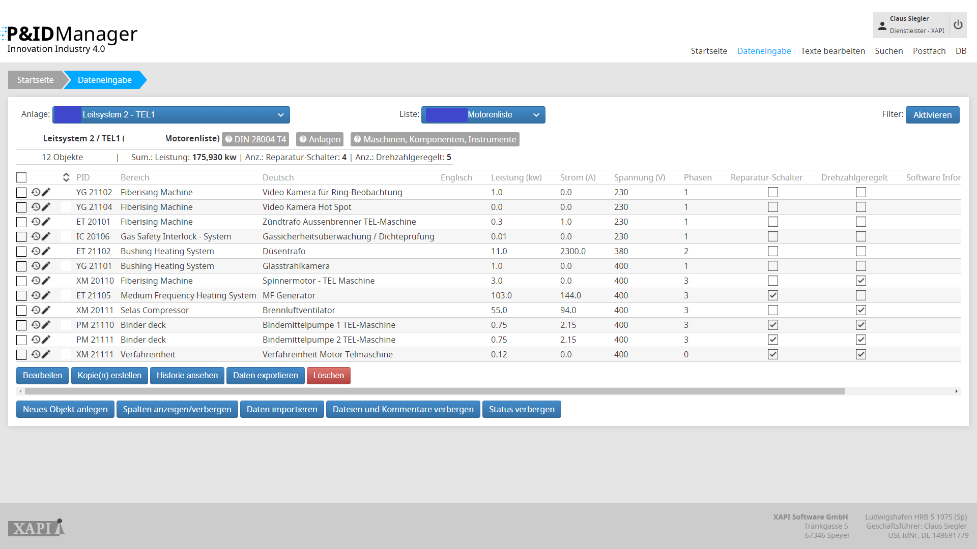Image resolution: width=977 pixels, height=549 pixels.
Task: Tick the select-all checkbox in header
Action: [x=21, y=177]
